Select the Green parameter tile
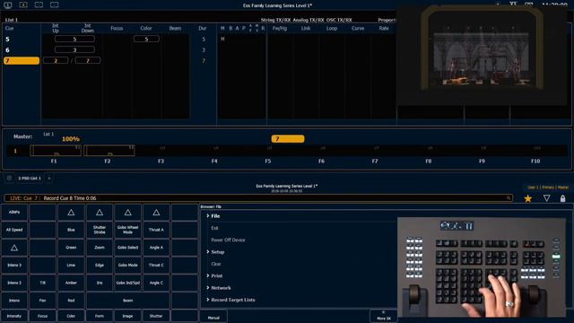The image size is (574, 323). pos(71,248)
